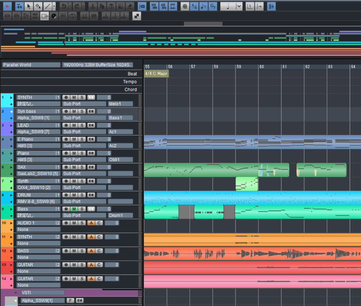
Task: Collapse the Syn bass track arrow
Action: (11, 111)
